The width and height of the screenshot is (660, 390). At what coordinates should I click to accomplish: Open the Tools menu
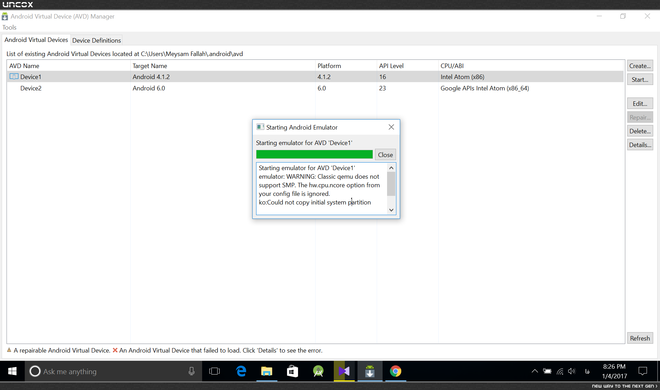9,27
